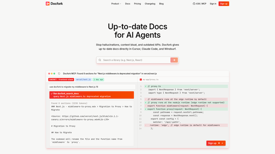Select the vercel/next.js tag
The width and height of the screenshot is (275, 154).
point(83,80)
